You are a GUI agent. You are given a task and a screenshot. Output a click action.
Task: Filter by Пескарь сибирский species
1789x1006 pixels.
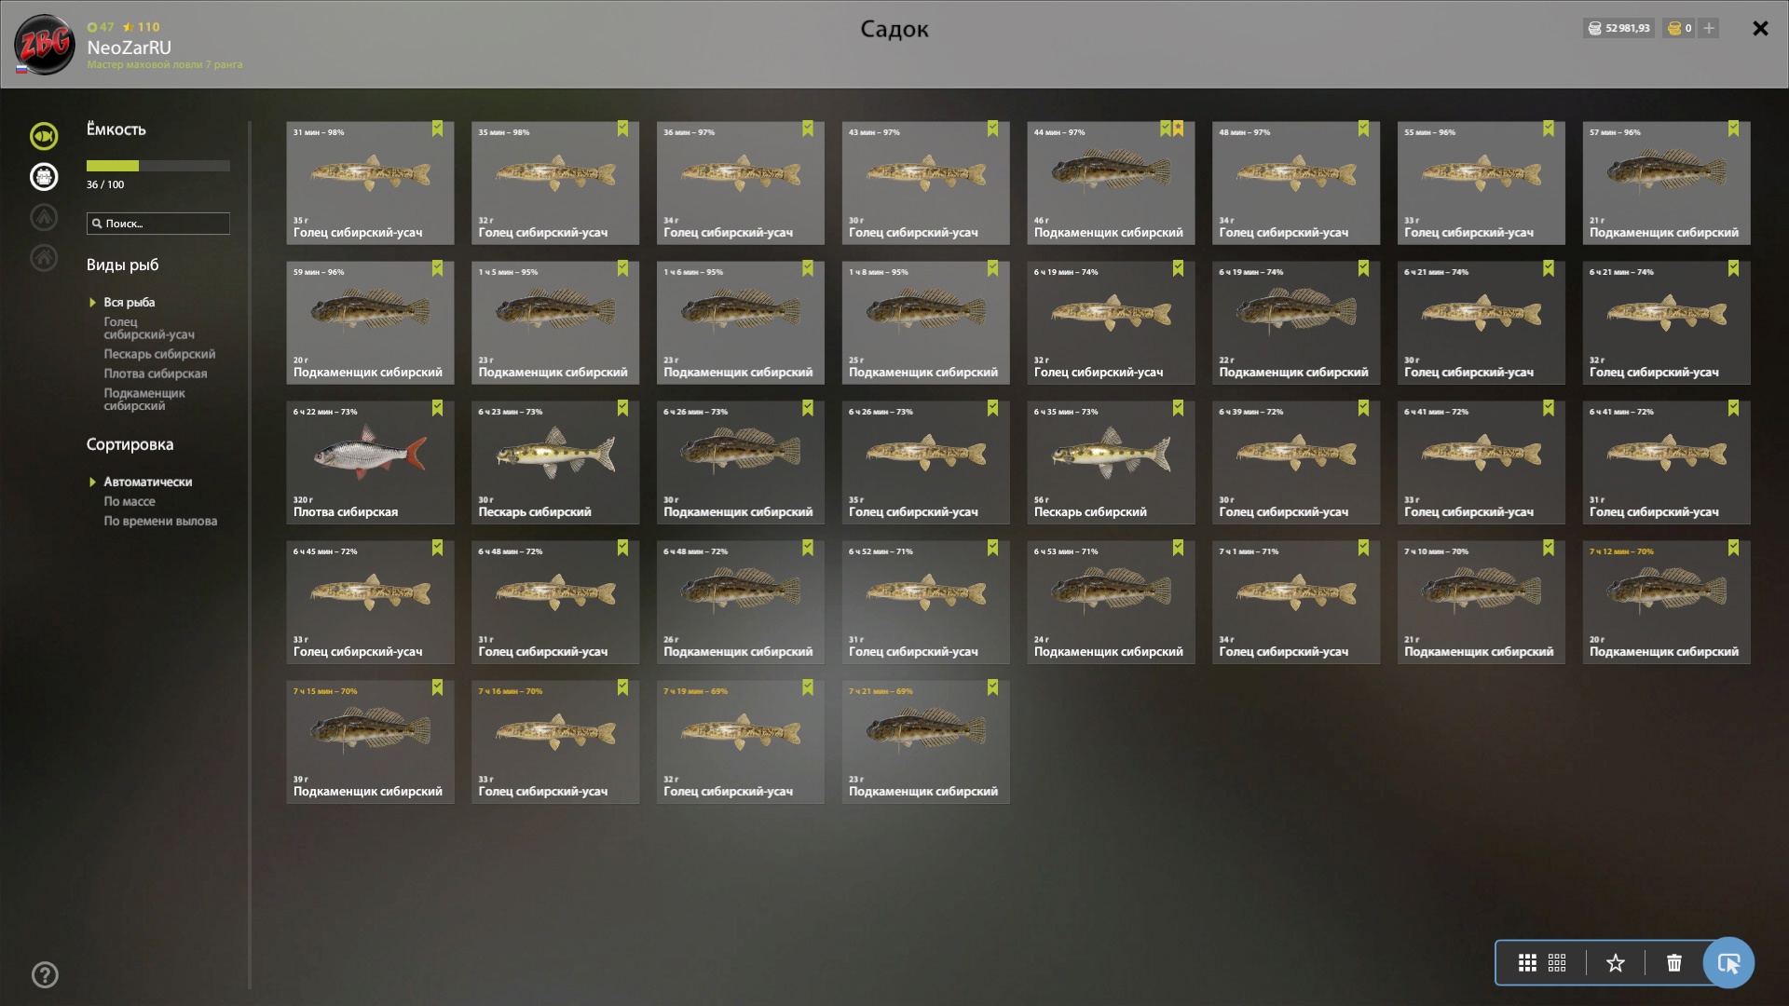point(159,354)
